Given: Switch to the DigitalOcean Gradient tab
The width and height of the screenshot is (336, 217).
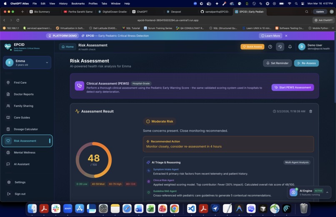Looking at the screenshot, I should (x=113, y=12).
